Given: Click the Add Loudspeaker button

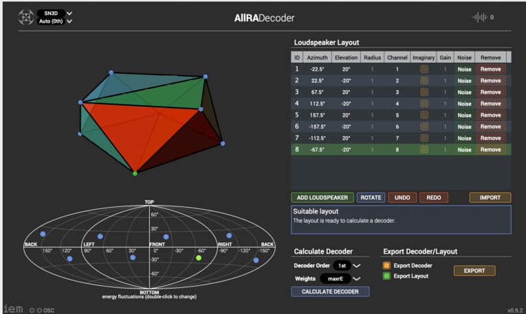Looking at the screenshot, I should 322,197.
